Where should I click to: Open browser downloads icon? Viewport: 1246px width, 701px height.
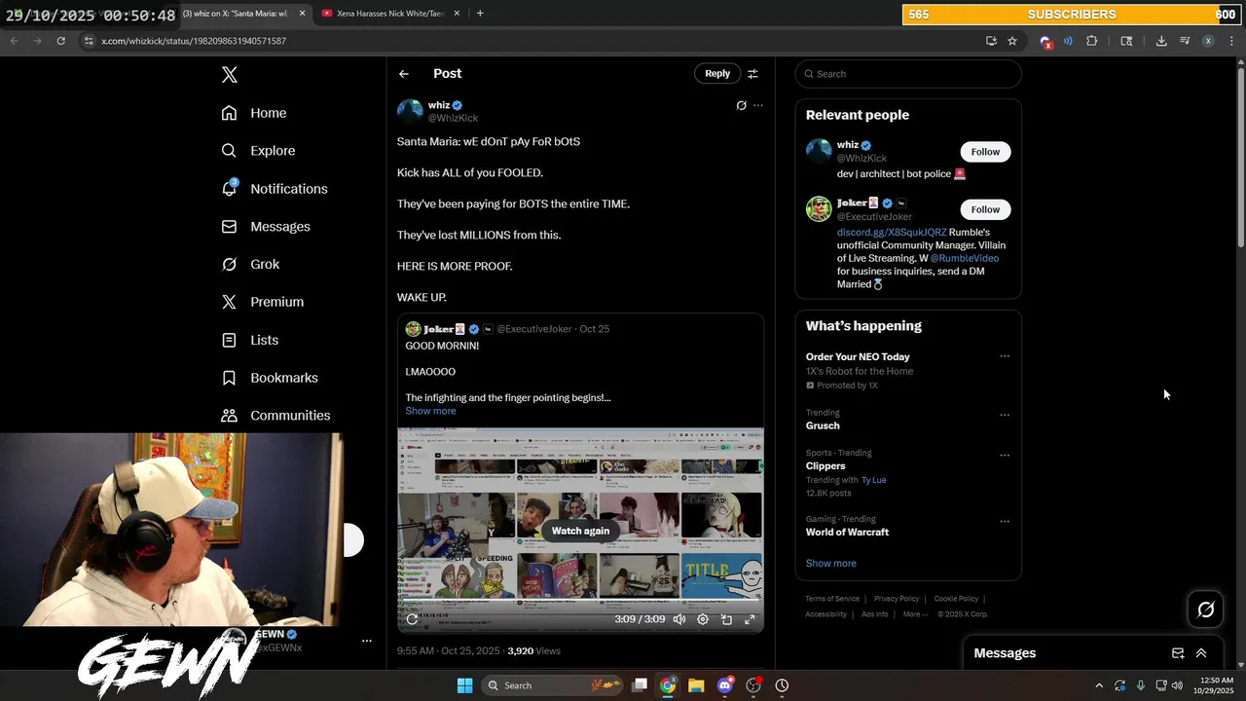1161,41
